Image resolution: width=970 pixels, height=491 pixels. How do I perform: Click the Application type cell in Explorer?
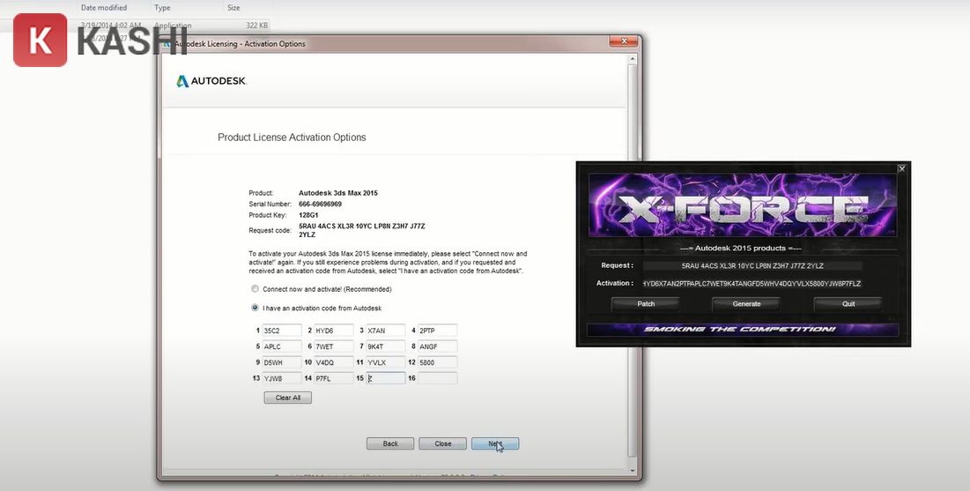coord(173,26)
